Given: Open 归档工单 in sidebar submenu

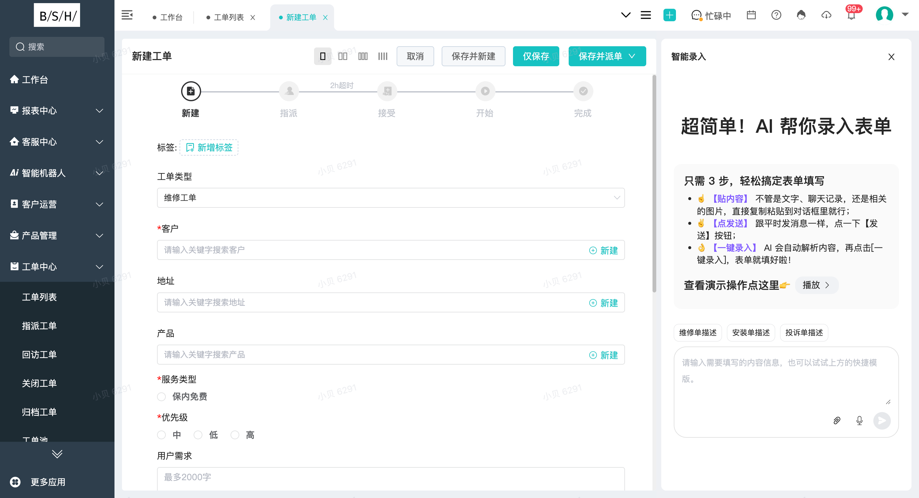Looking at the screenshot, I should click(39, 412).
